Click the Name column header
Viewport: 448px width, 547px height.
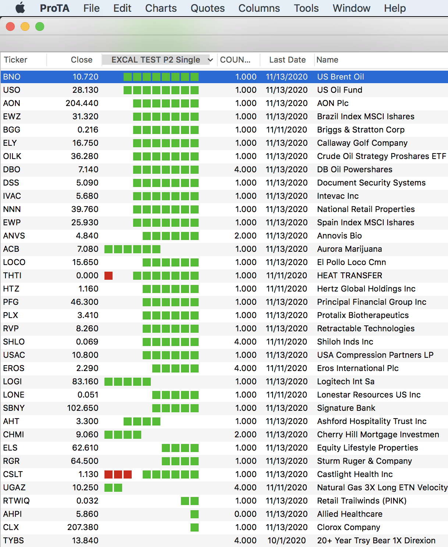click(327, 60)
